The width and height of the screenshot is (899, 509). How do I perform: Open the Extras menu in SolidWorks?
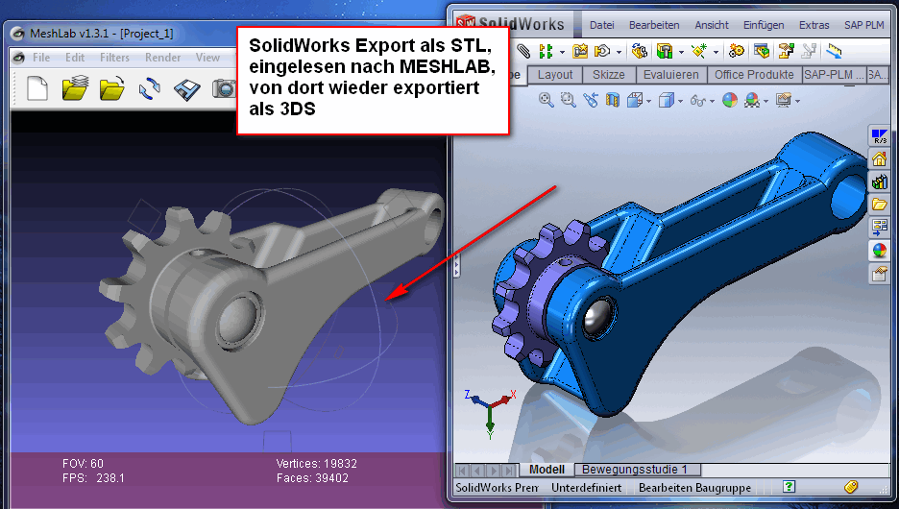(814, 25)
